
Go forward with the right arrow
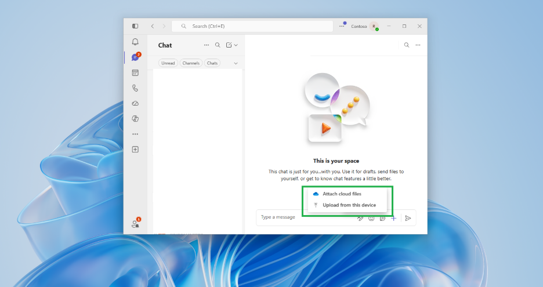coord(164,26)
